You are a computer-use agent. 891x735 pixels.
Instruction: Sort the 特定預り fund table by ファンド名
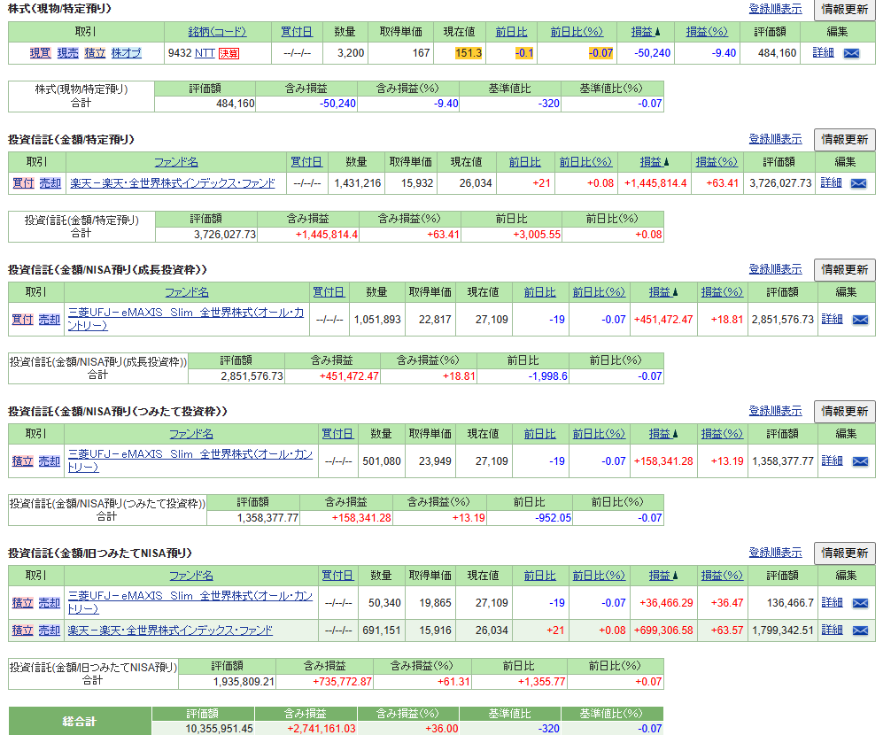pos(176,162)
